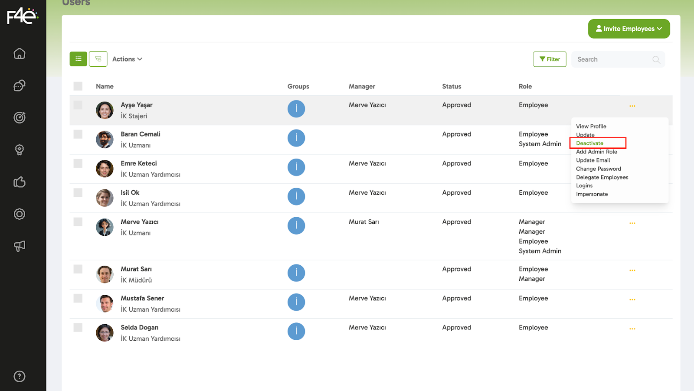
Task: Select Impersonate from the menu
Action: pos(592,194)
